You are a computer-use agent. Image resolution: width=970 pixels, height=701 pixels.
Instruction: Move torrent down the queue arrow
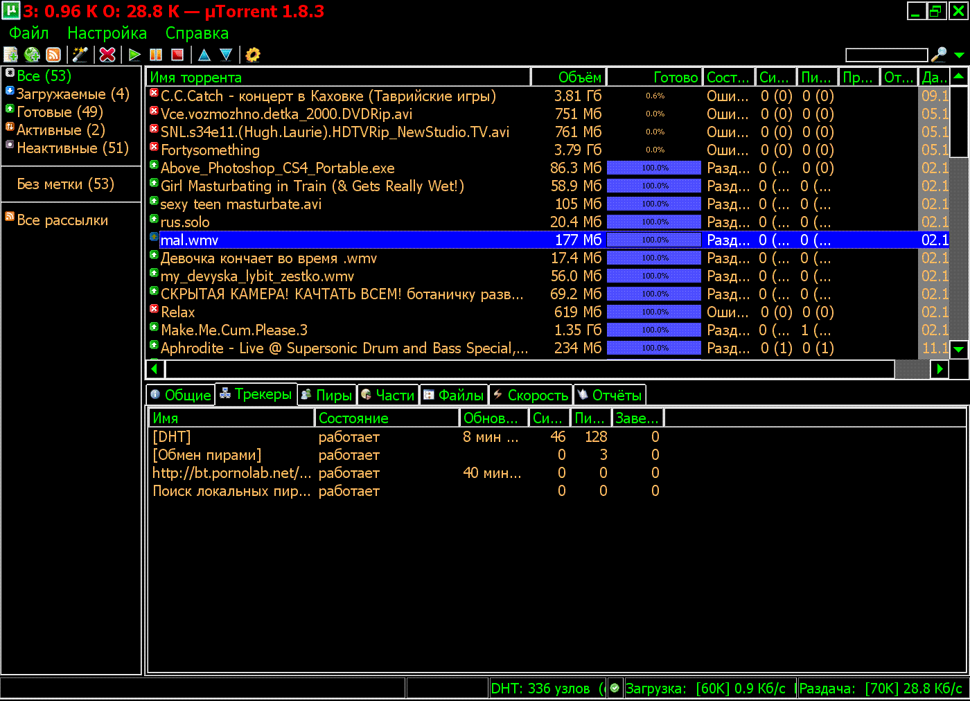coord(226,55)
